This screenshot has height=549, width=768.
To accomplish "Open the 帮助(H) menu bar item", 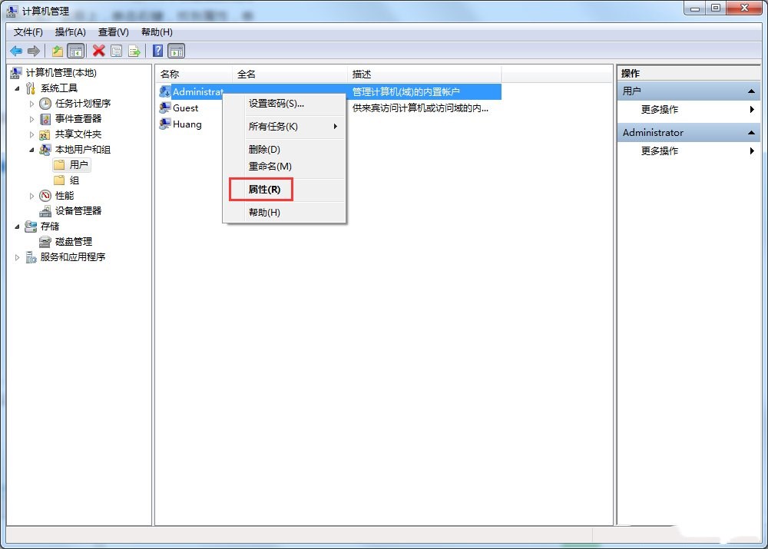I will (x=157, y=32).
